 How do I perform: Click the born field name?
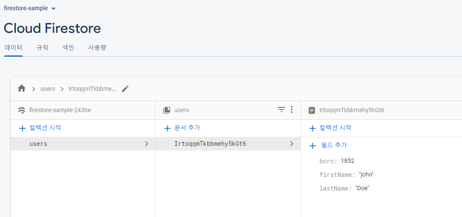coord(328,161)
